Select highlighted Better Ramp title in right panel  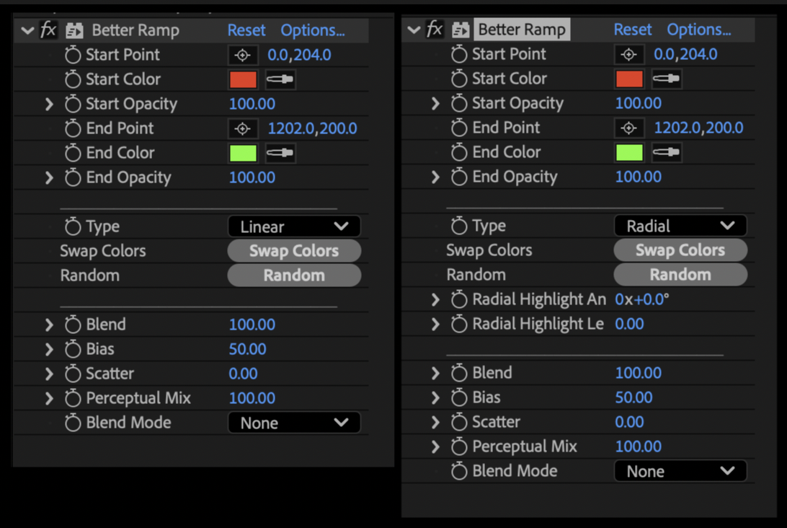[522, 30]
